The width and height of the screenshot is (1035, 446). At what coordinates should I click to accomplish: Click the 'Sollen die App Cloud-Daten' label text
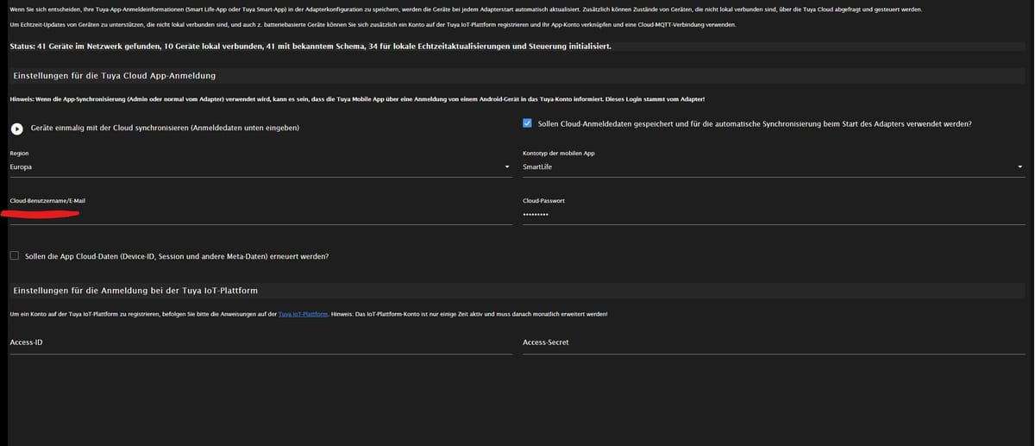(x=177, y=256)
